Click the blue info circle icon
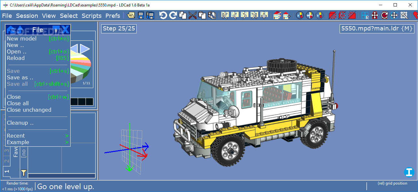This screenshot has height=192, width=418. click(x=409, y=172)
